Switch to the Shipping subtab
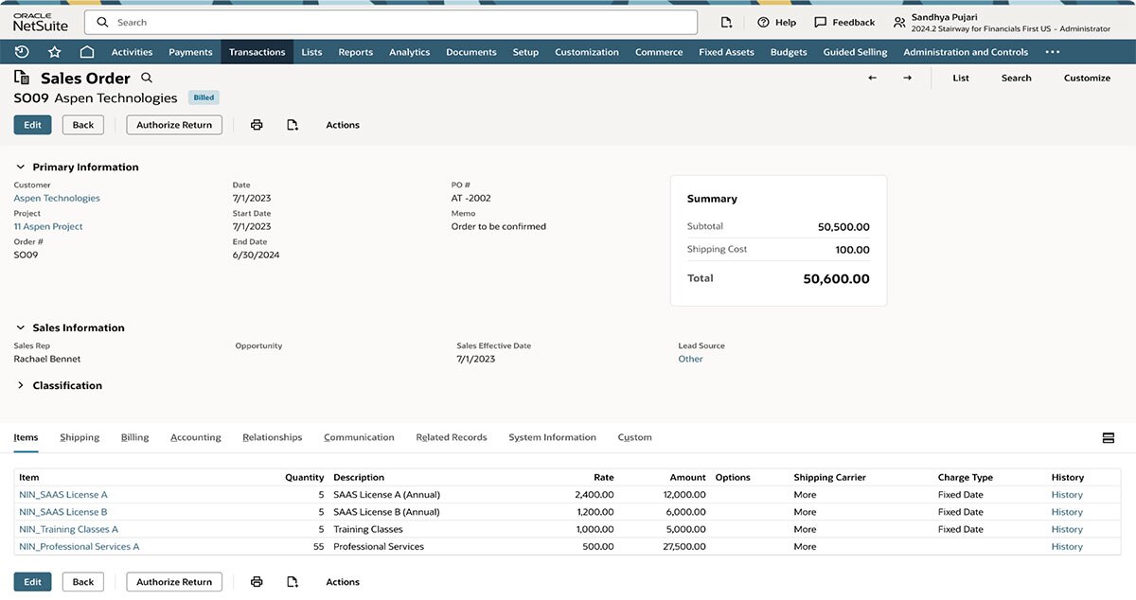 click(x=80, y=437)
